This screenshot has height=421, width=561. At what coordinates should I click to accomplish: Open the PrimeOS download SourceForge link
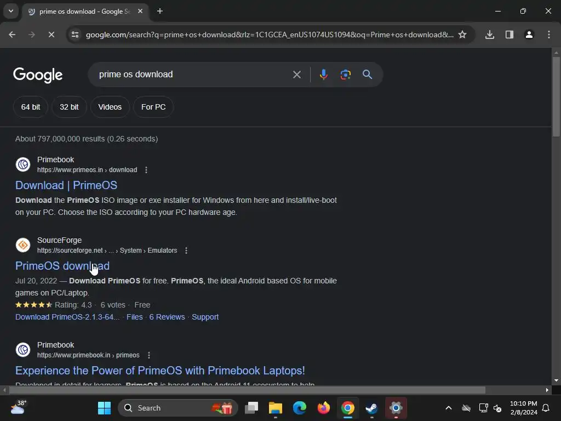click(x=62, y=266)
